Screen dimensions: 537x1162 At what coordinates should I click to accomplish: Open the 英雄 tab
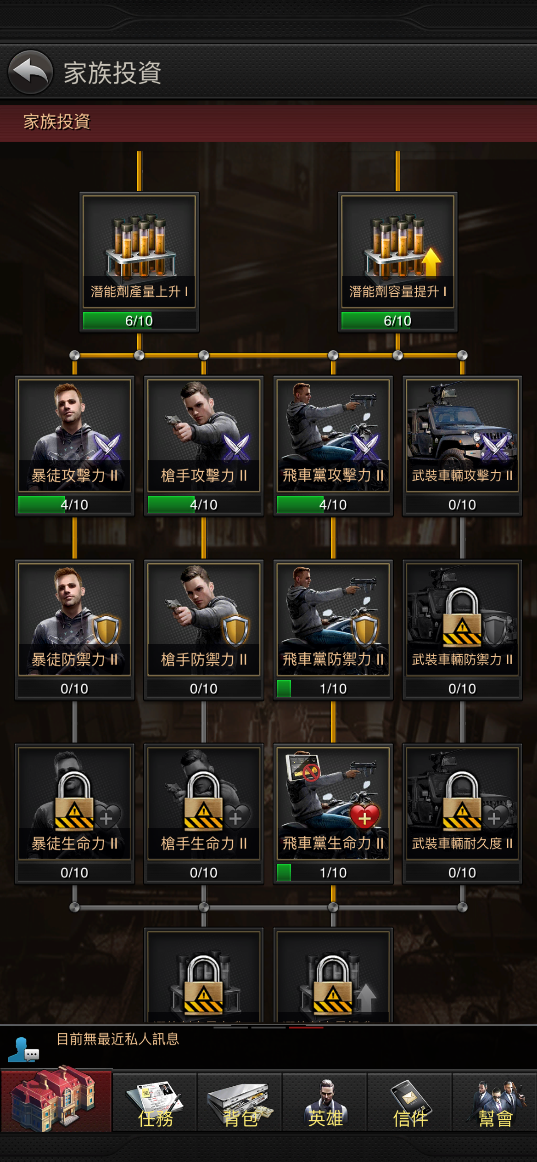[x=325, y=1102]
